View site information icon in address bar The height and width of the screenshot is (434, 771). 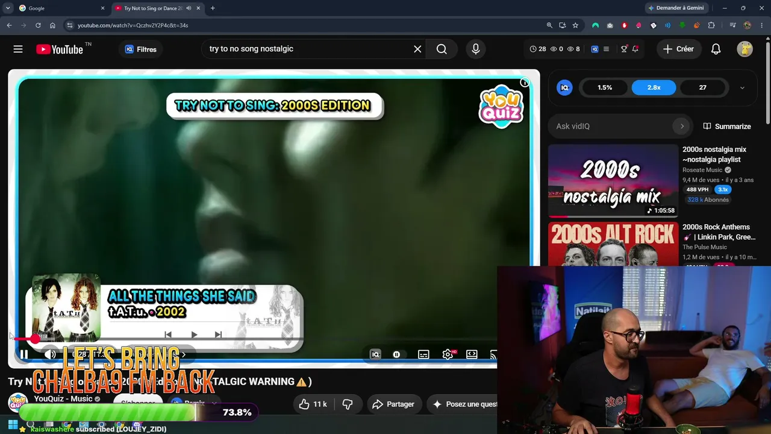(x=70, y=25)
